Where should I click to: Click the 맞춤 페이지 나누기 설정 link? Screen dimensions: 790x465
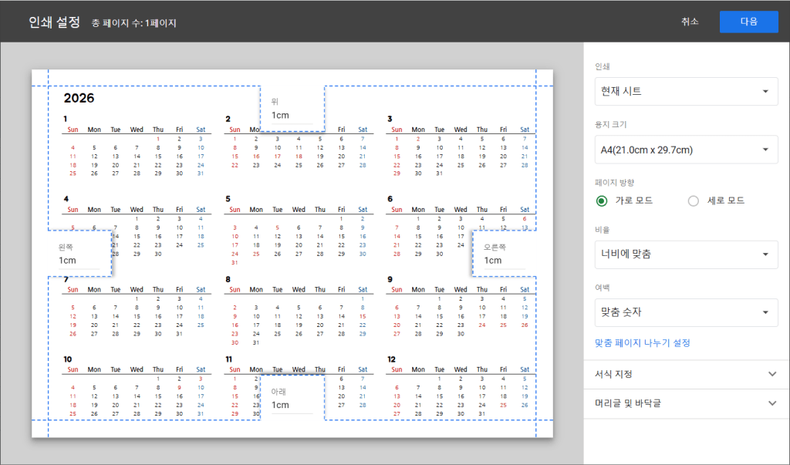(642, 342)
